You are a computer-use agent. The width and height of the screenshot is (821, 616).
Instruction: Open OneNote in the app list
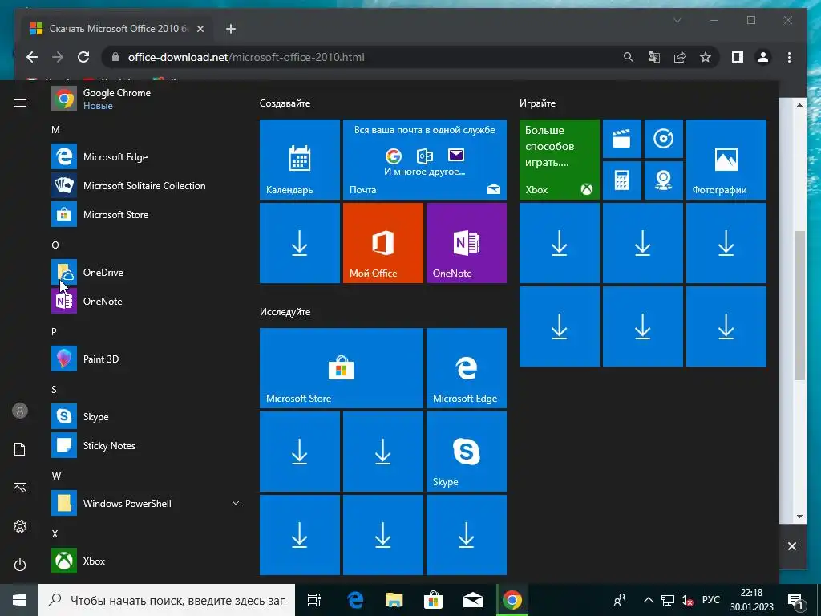click(144, 301)
